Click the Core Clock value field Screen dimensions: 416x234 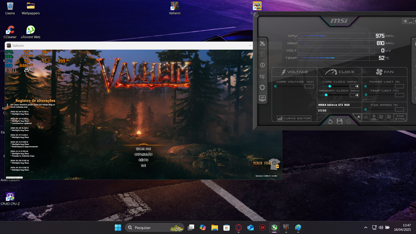354,86
